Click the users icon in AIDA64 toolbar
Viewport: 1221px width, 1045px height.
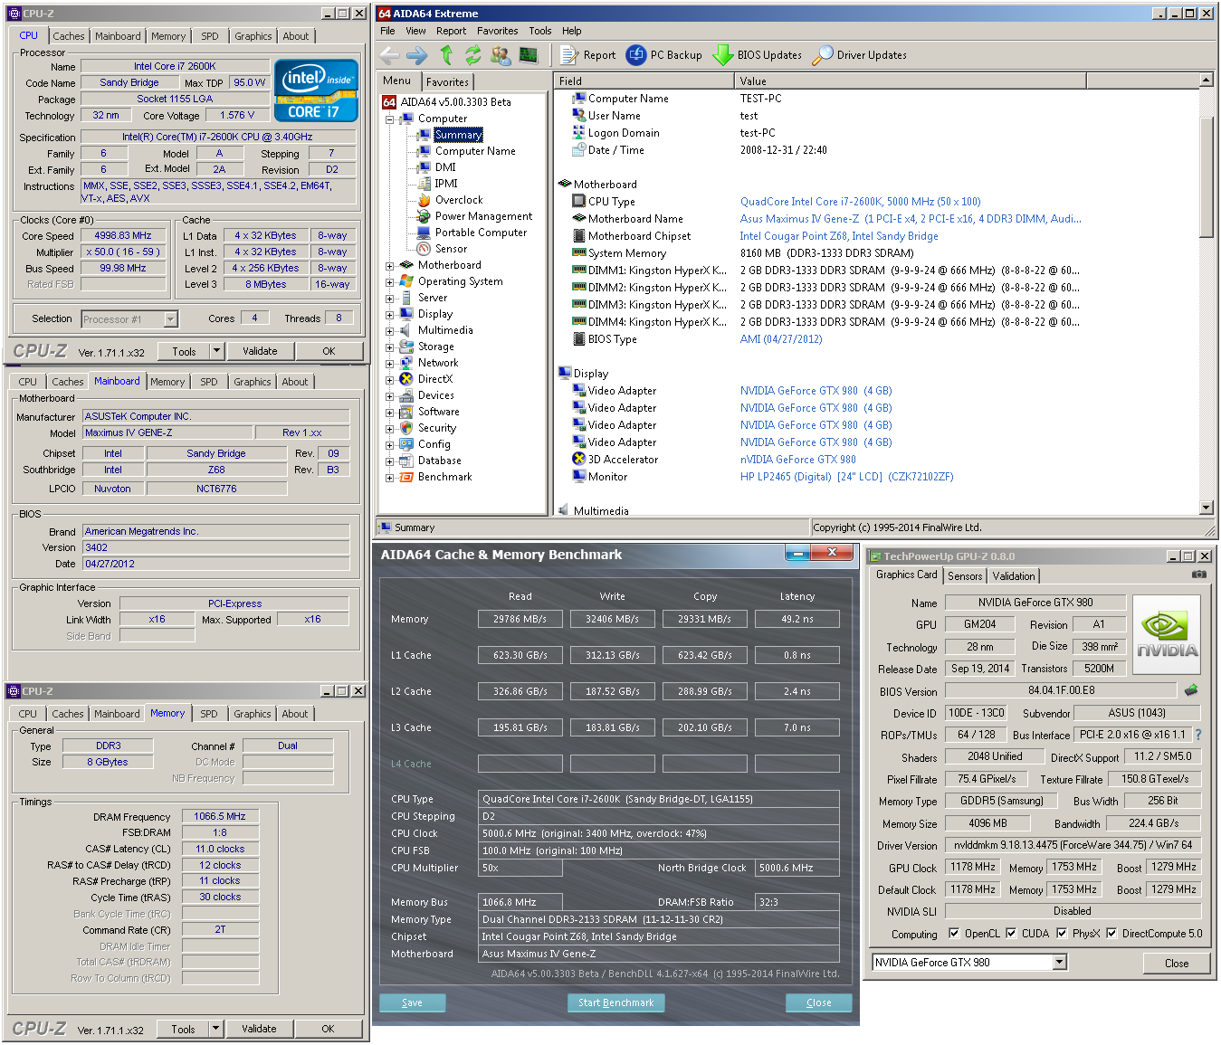pos(501,55)
